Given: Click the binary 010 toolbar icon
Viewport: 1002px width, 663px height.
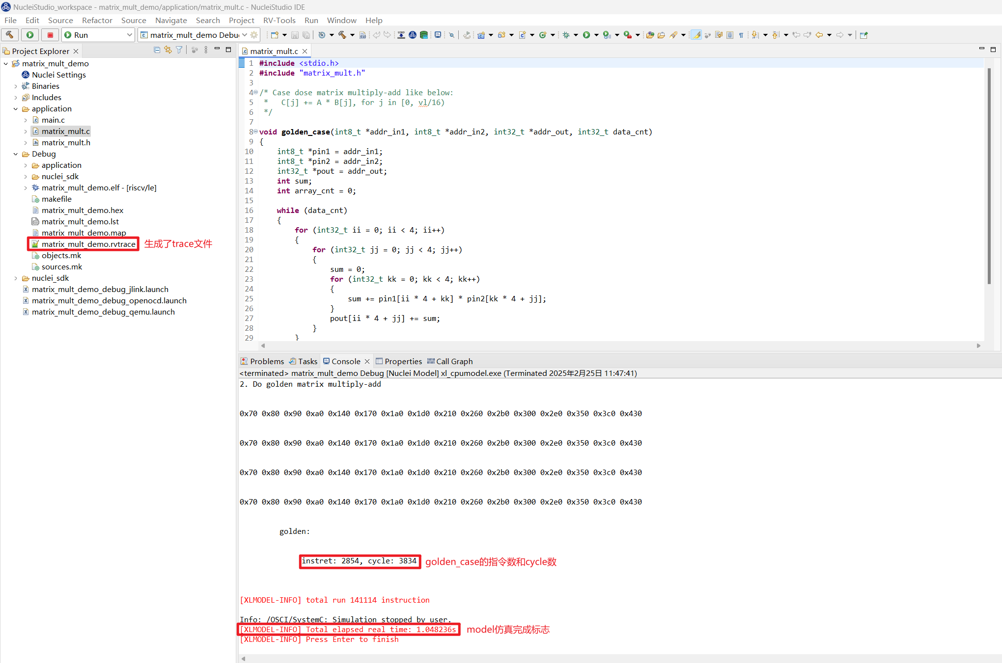Looking at the screenshot, I should point(362,35).
